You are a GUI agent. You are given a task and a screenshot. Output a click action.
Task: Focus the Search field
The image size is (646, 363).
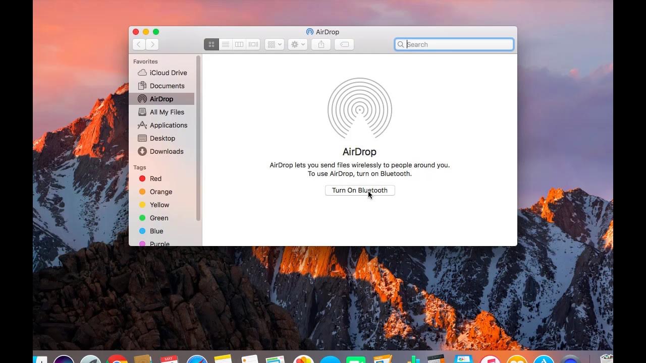pos(454,44)
